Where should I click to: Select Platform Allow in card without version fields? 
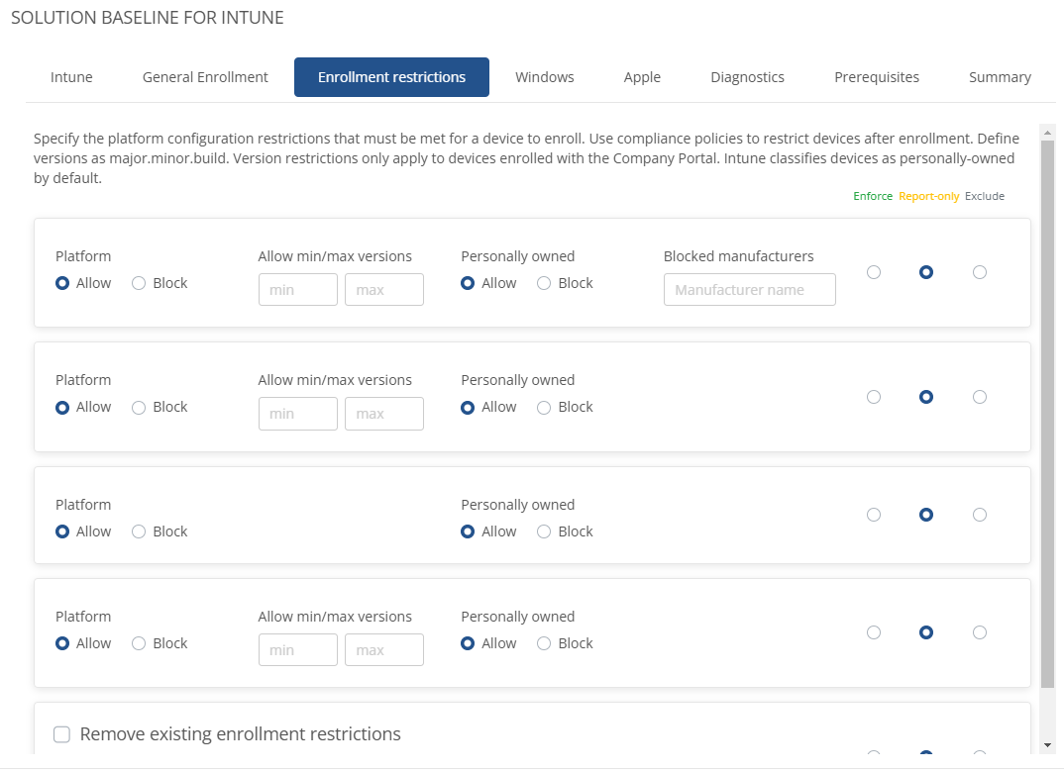coord(62,532)
